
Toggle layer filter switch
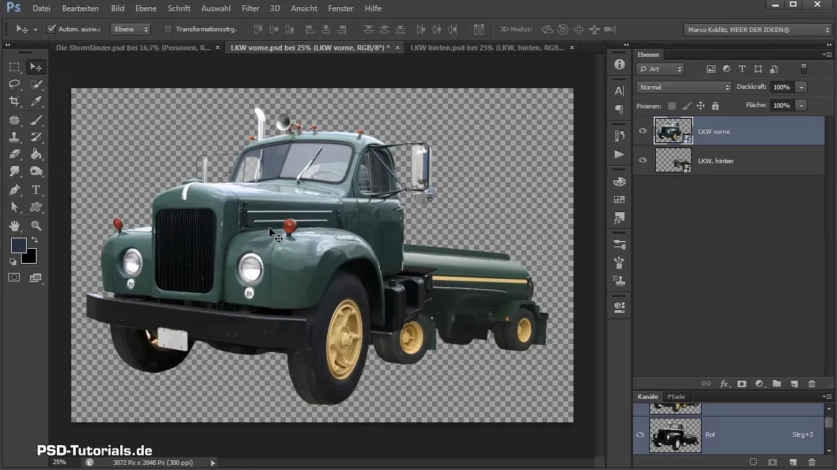pos(804,69)
